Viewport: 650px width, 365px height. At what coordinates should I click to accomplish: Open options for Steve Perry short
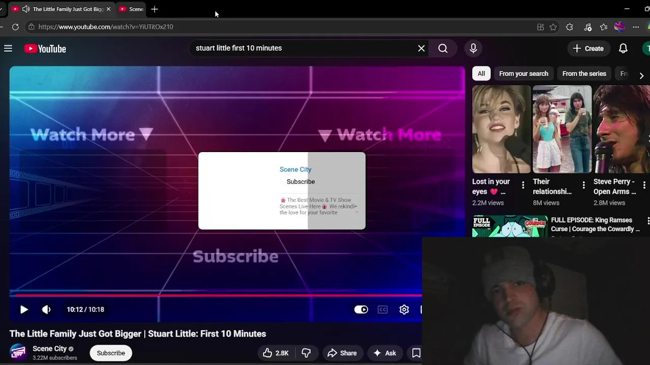(644, 185)
